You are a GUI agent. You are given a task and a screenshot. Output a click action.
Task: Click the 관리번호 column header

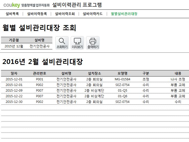click(40, 73)
